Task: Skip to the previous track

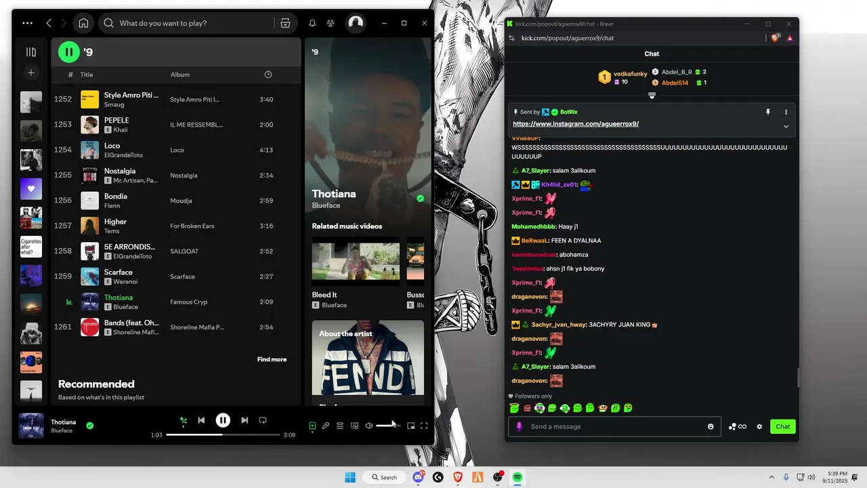Action: pyautogui.click(x=201, y=420)
